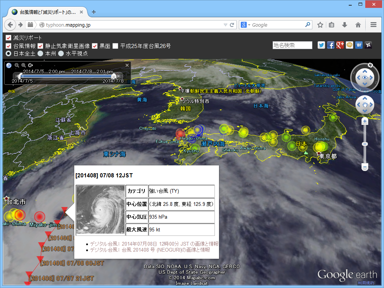
Task: Click the 地名検索 place search field
Action: (292, 45)
